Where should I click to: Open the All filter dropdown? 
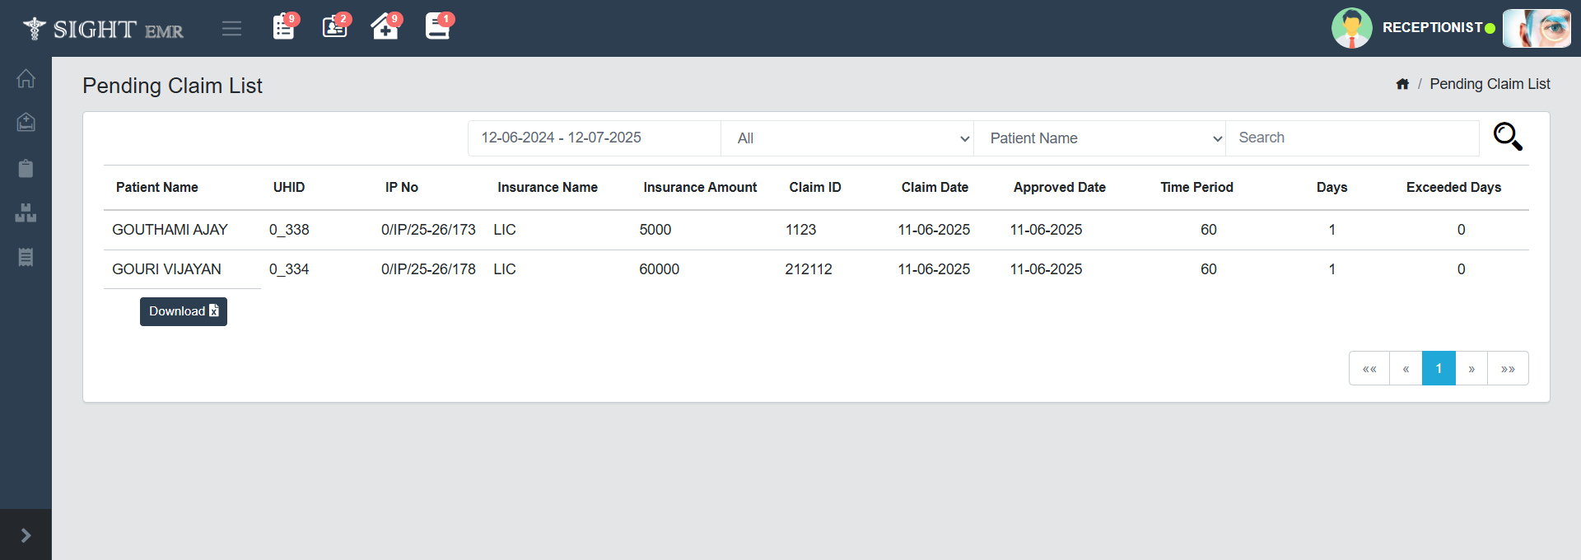846,138
